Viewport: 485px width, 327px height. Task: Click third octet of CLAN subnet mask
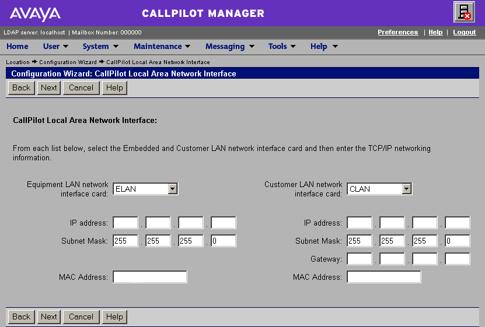(x=425, y=241)
